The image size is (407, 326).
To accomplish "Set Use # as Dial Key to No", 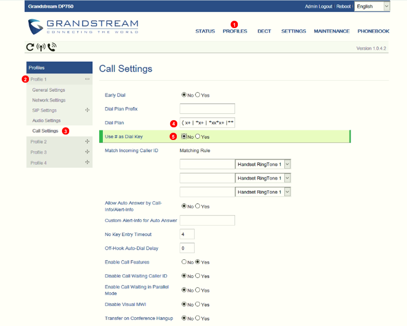I will coord(184,136).
